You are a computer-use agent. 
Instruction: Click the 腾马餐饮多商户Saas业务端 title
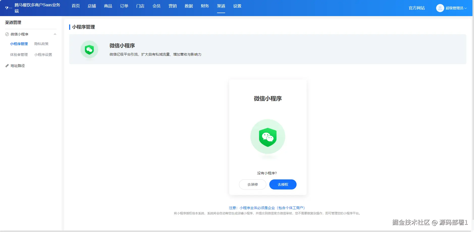(37, 8)
